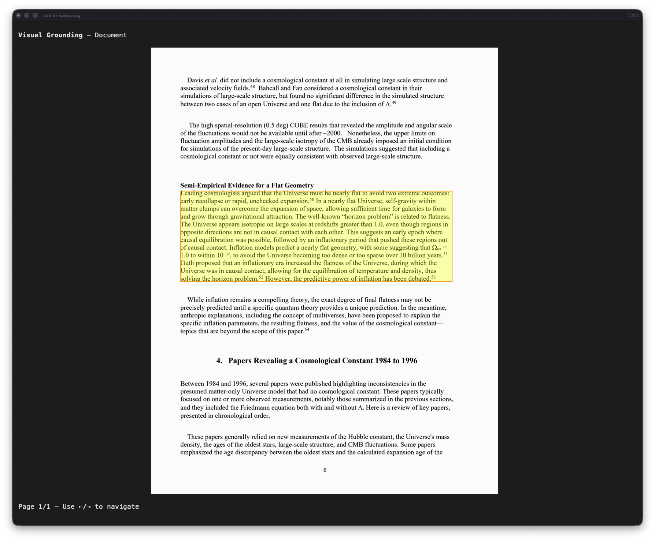Click the COBE results paragraph
This screenshot has height=541, width=655.
tap(315, 141)
